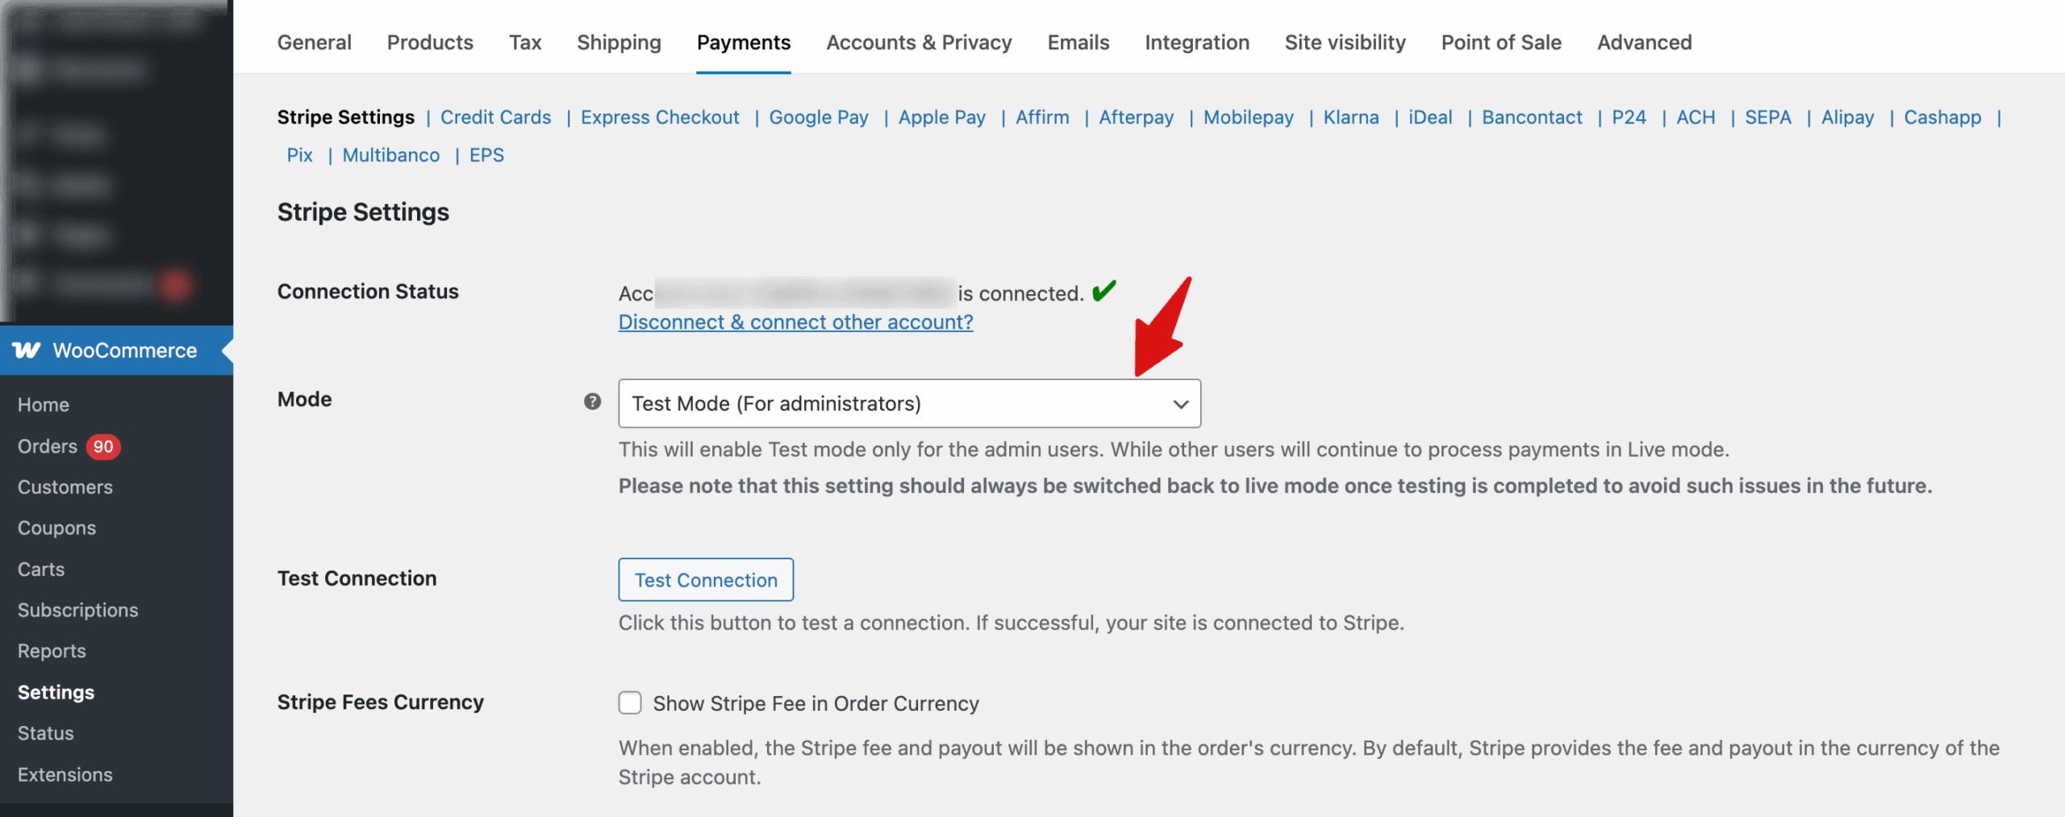This screenshot has height=817, width=2065.
Task: Open the Accounts & Privacy tab
Action: (919, 42)
